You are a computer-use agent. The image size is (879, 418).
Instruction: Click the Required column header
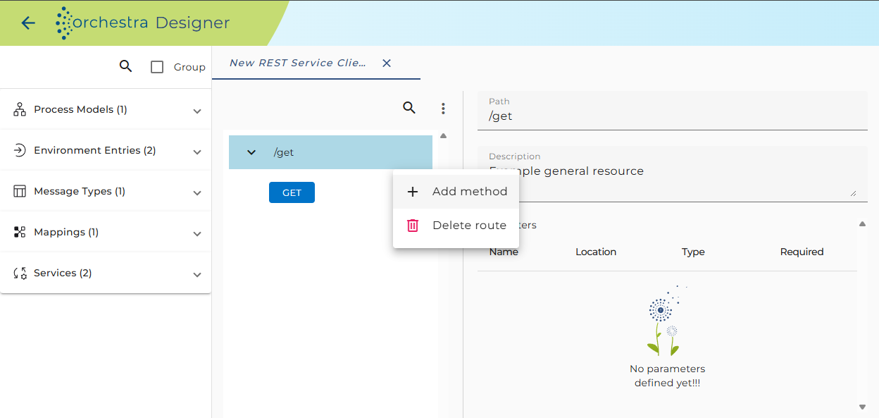click(802, 252)
